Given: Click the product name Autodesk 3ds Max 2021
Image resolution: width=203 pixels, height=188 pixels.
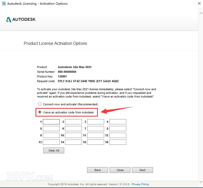Looking at the screenshot, I should coord(75,67).
